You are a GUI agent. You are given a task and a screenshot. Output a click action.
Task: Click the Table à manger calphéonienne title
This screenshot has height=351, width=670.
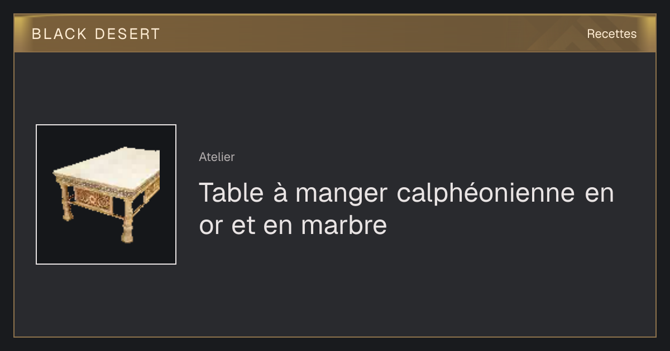pos(406,209)
